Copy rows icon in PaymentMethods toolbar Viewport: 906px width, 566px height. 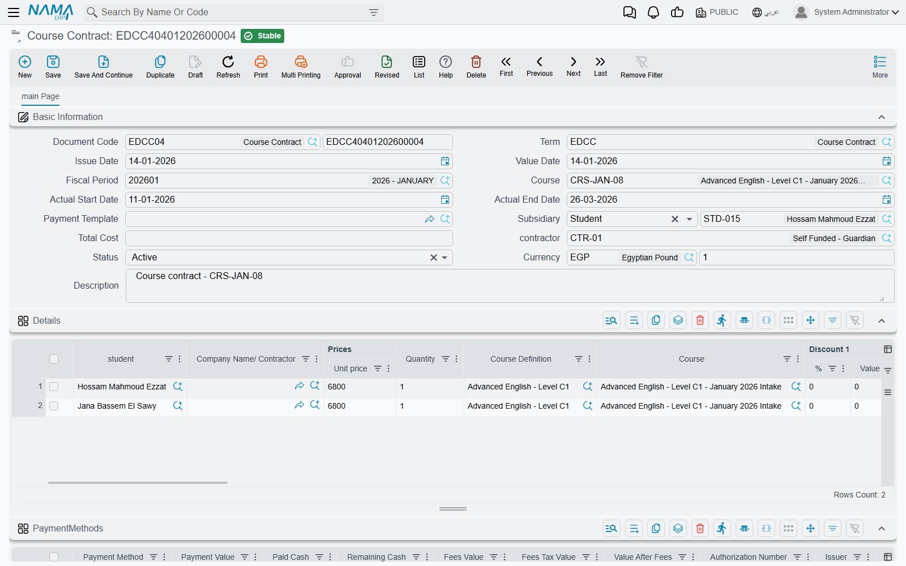pyautogui.click(x=656, y=528)
